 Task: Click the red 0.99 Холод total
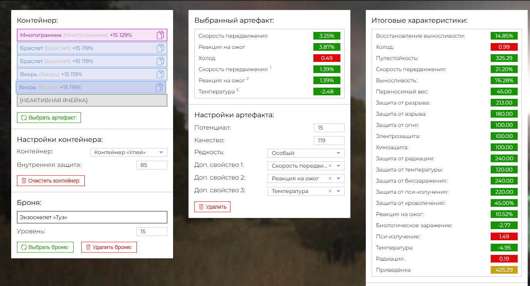(x=504, y=47)
